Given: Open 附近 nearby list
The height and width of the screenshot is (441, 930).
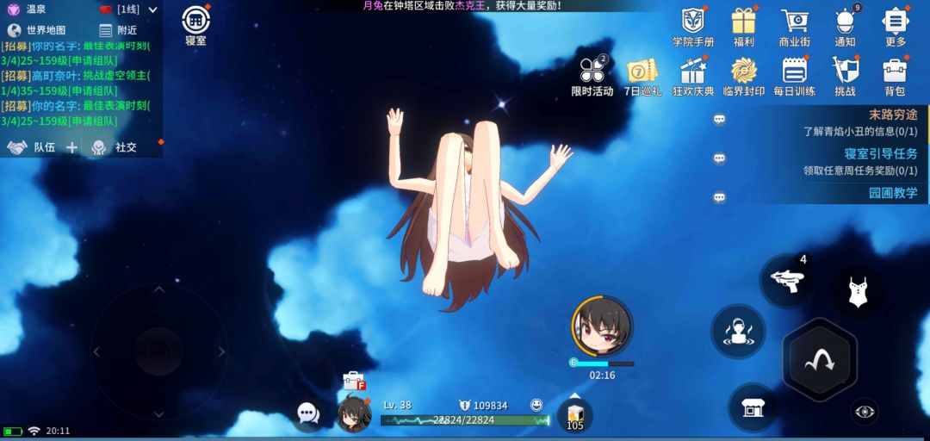Looking at the screenshot, I should click(x=117, y=30).
